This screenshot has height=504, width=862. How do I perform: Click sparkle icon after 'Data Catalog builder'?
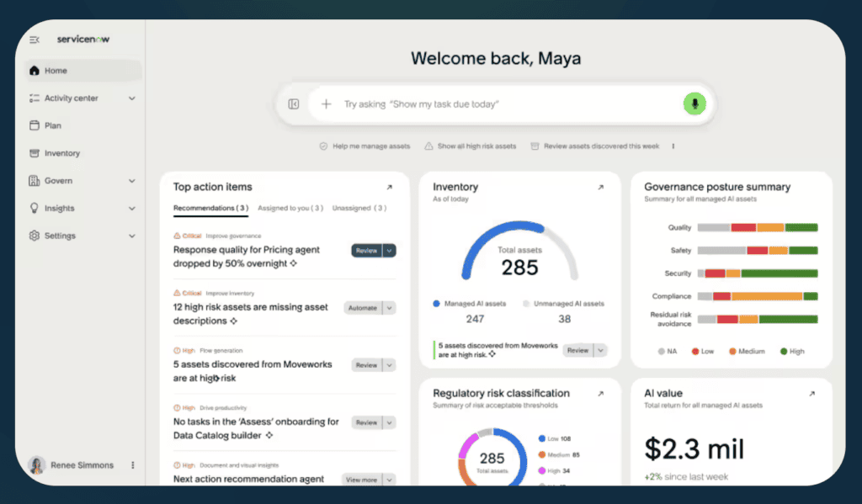coord(269,435)
